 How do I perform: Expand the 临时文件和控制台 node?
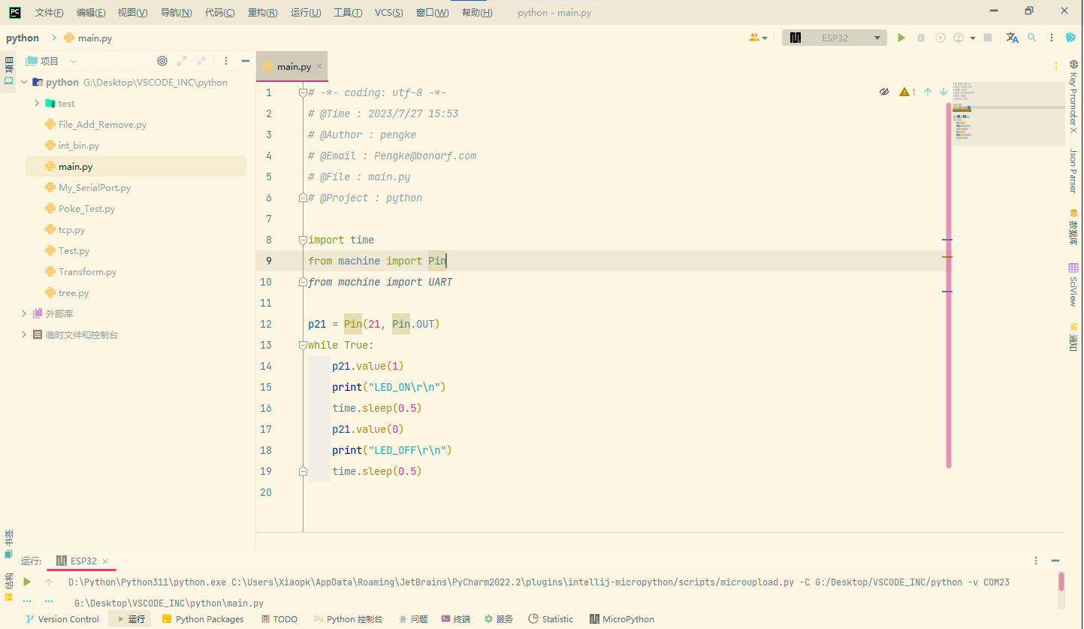[x=24, y=334]
